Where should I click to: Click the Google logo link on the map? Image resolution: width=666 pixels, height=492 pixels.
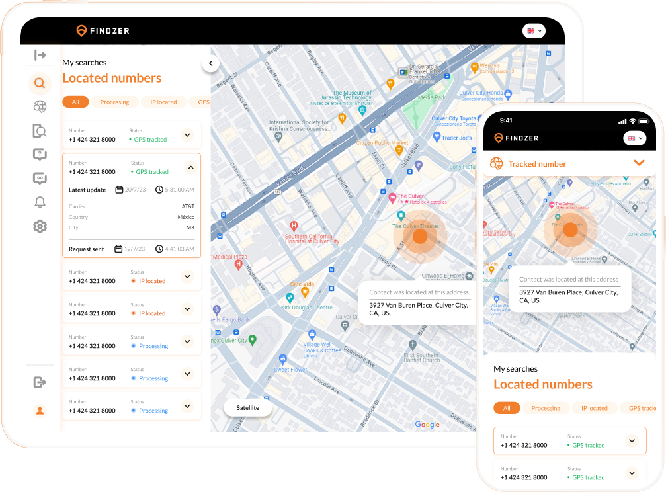coord(427,424)
